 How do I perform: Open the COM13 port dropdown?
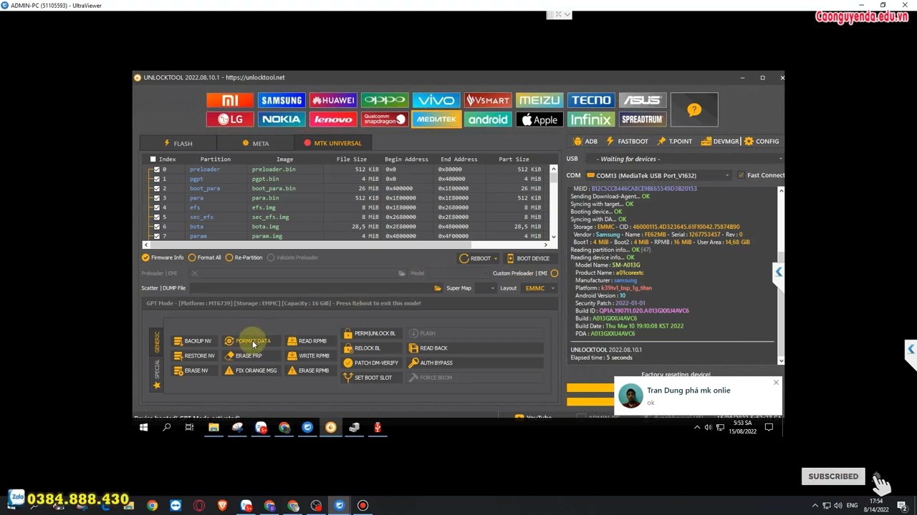[x=658, y=175]
